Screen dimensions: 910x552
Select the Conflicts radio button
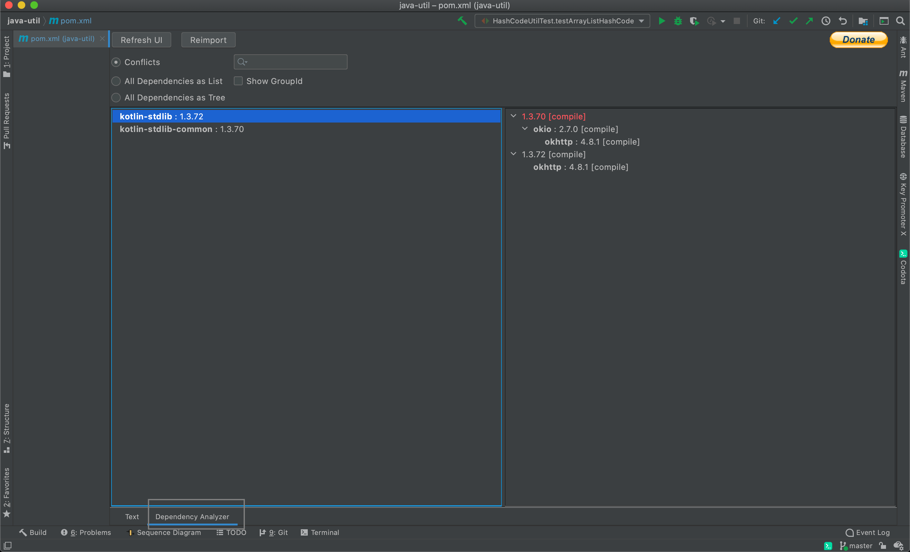tap(116, 62)
